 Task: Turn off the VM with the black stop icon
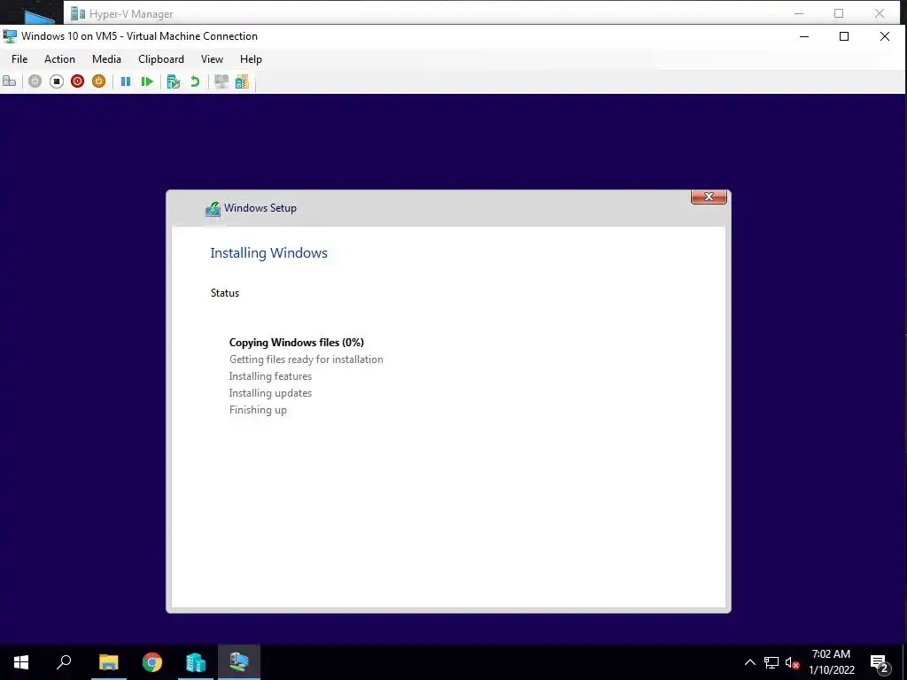click(x=56, y=81)
